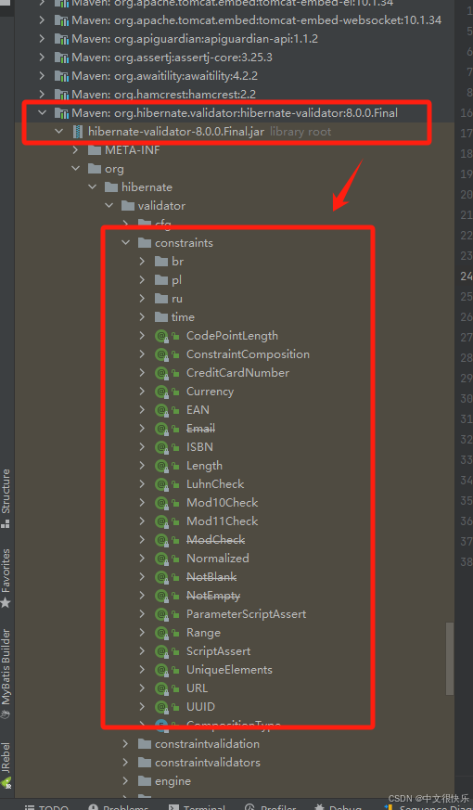
Task: Click the EAN annotation icon
Action: (x=161, y=410)
